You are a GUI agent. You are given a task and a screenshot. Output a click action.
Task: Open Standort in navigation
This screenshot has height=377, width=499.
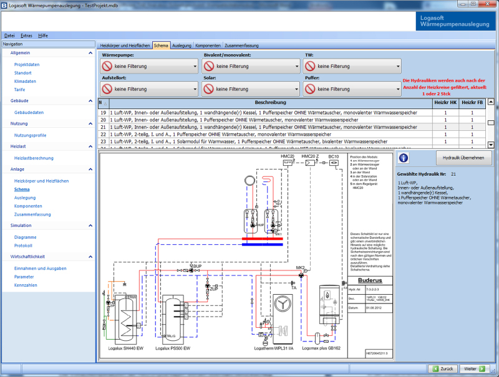[x=22, y=73]
